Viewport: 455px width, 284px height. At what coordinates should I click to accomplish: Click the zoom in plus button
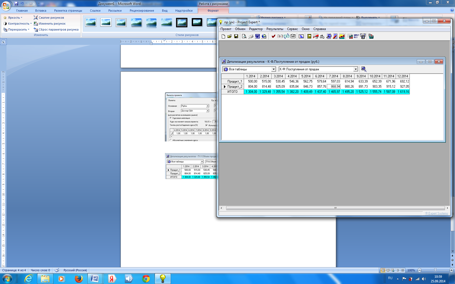(451, 270)
